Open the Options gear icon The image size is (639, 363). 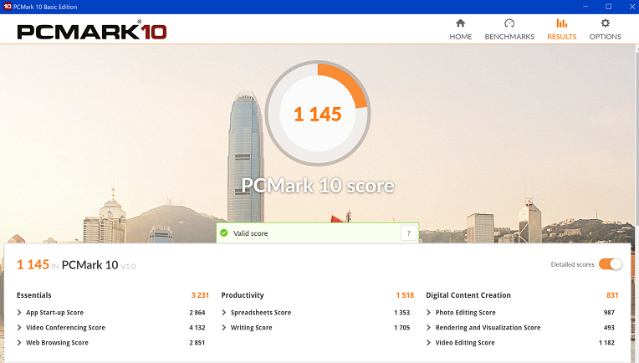point(606,23)
